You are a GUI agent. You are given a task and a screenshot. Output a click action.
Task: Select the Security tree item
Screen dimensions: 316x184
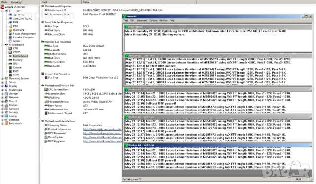[x=13, y=112]
